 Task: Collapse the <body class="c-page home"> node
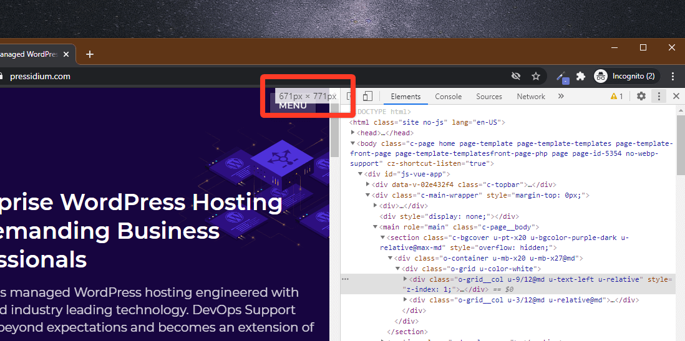pyautogui.click(x=353, y=143)
